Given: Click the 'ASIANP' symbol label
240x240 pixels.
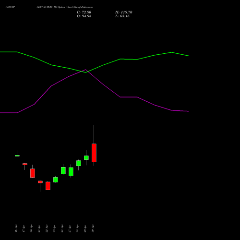Looking at the screenshot, I should click(x=11, y=7).
